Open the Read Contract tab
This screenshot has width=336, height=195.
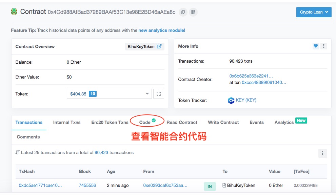coord(182,123)
